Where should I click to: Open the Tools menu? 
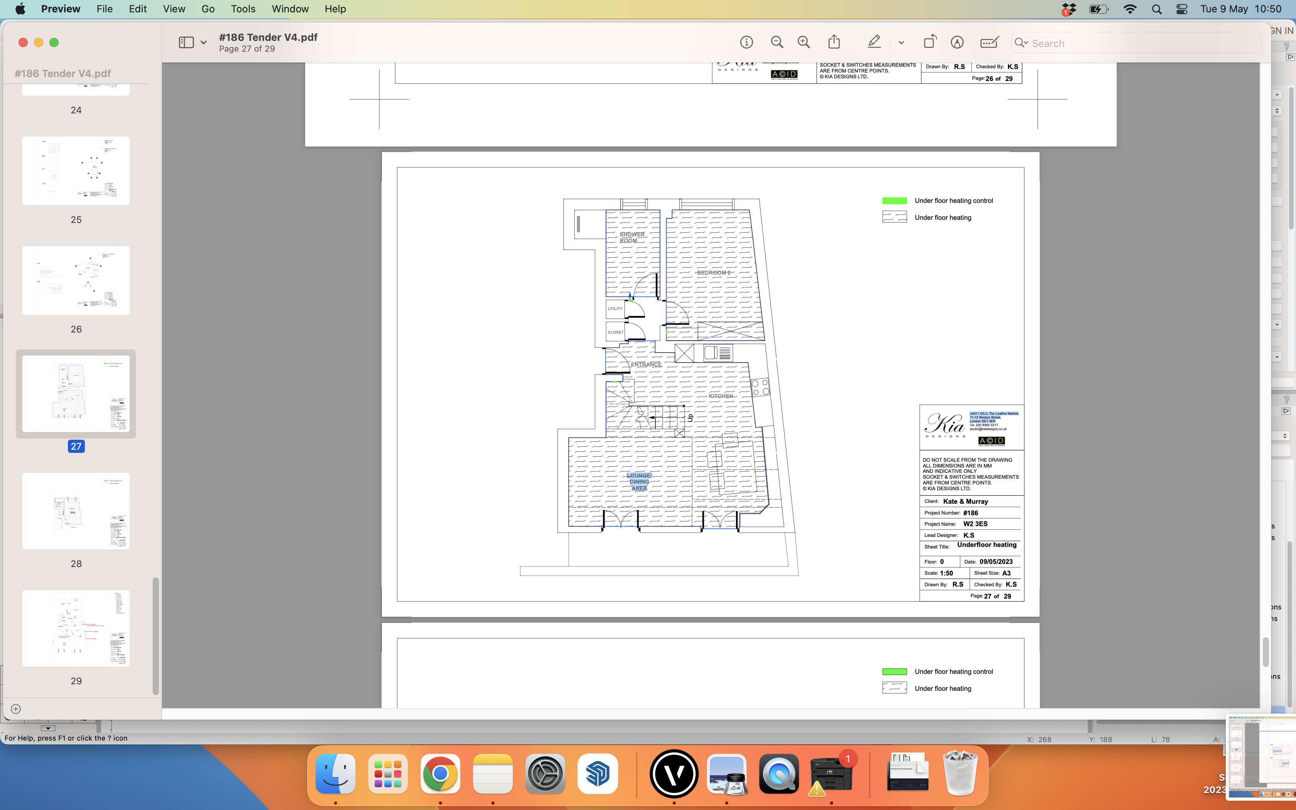click(x=243, y=8)
